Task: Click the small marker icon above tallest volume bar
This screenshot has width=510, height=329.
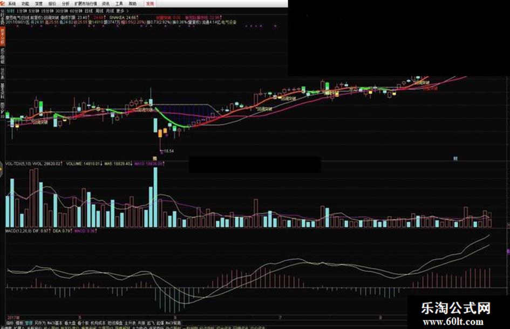Action: tap(155, 158)
